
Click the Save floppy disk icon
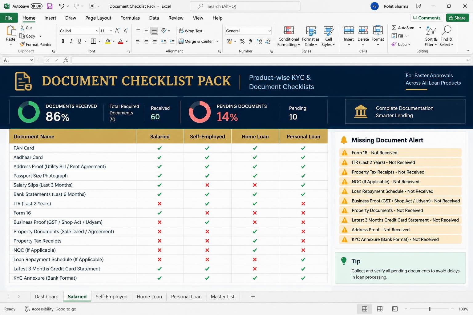(49, 6)
